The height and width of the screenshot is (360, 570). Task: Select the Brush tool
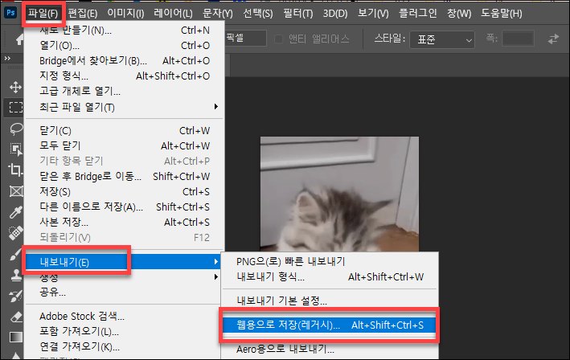click(x=15, y=254)
